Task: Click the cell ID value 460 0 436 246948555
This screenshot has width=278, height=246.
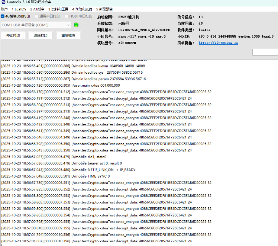Action: click(217, 36)
